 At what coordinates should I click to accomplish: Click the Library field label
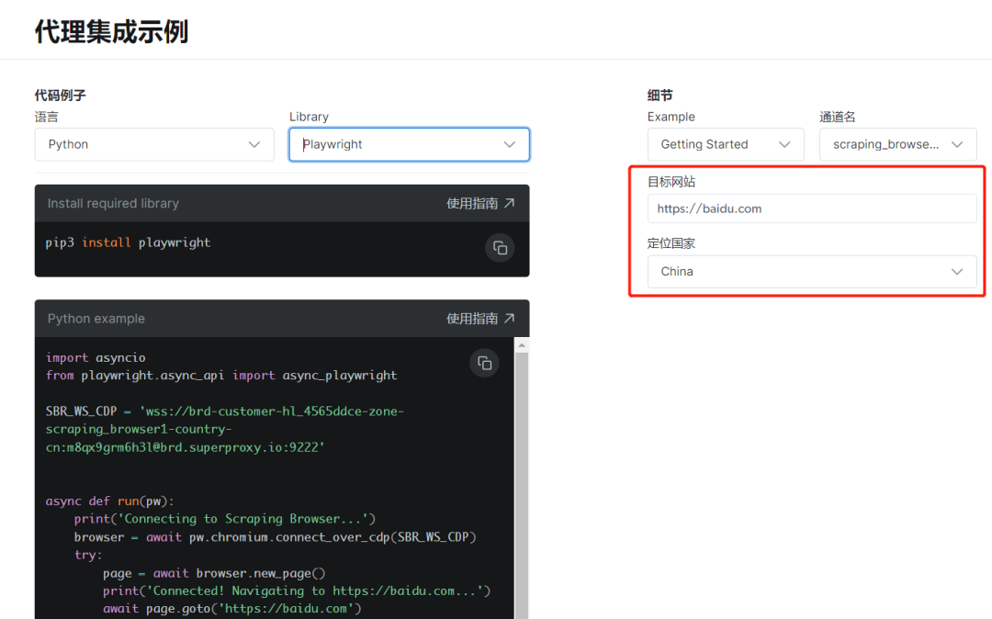point(309,117)
